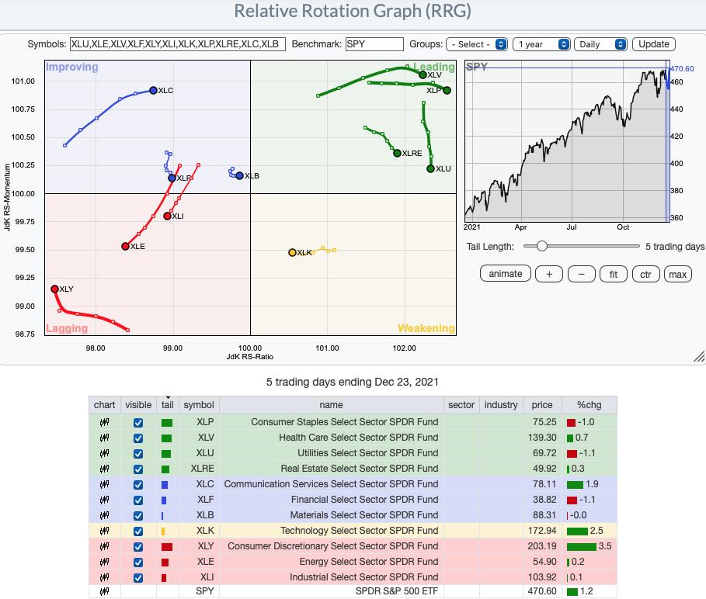This screenshot has height=599, width=706.
Task: Click XLY red tail color swatch
Action: click(x=167, y=547)
